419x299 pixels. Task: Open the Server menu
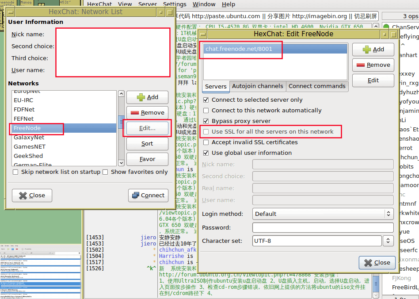(148, 4)
